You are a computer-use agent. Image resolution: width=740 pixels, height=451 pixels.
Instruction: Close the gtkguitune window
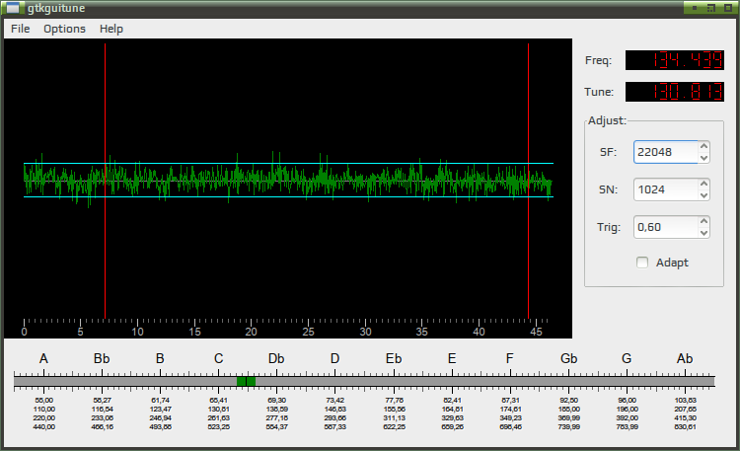click(728, 8)
